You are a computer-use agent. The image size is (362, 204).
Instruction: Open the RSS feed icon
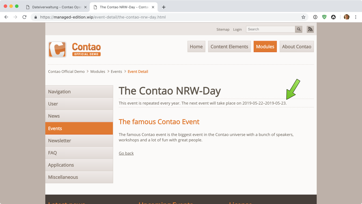point(310,29)
